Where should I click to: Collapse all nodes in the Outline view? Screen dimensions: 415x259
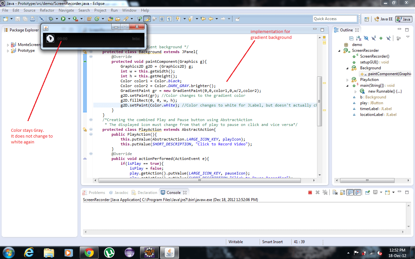[351, 38]
